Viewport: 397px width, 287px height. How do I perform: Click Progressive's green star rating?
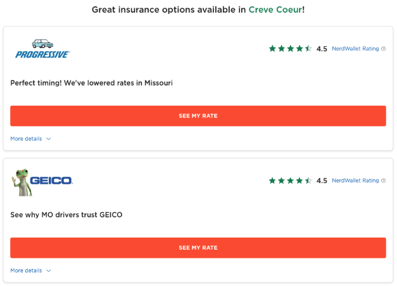pyautogui.click(x=290, y=48)
